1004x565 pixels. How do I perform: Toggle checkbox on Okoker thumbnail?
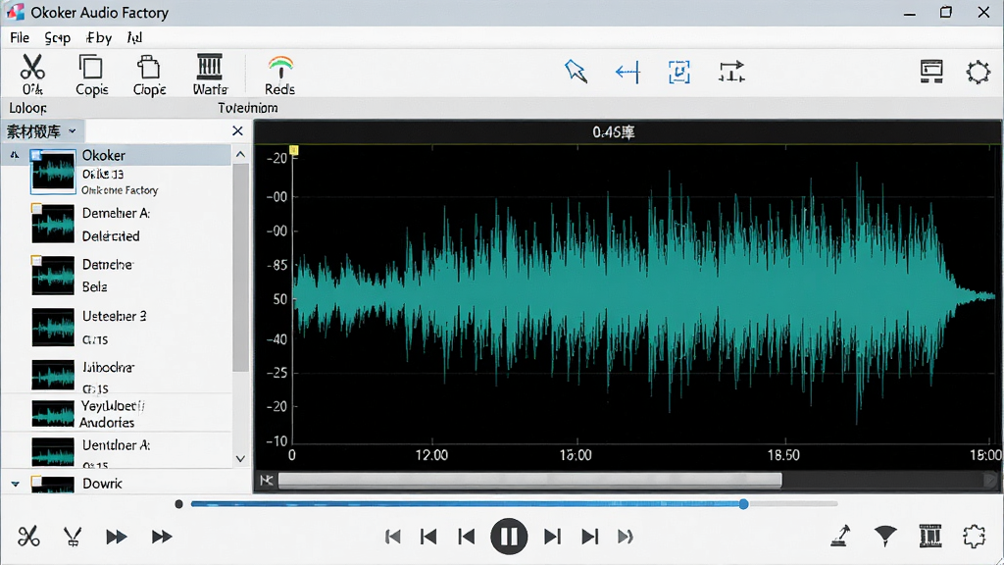36,154
